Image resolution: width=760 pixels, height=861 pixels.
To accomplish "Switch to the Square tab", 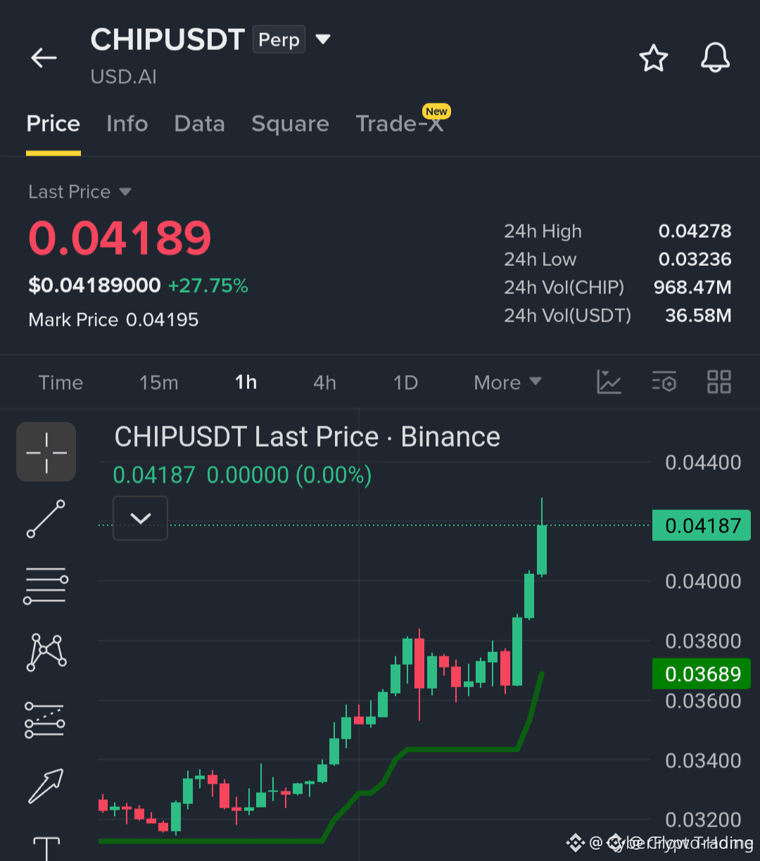I will click(x=291, y=124).
